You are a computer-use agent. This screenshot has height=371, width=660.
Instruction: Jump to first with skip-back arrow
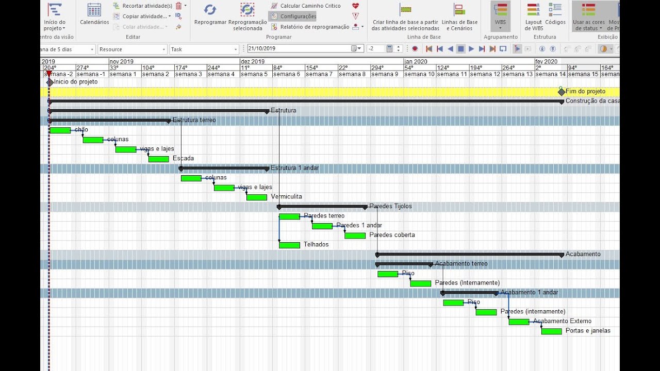pos(429,49)
